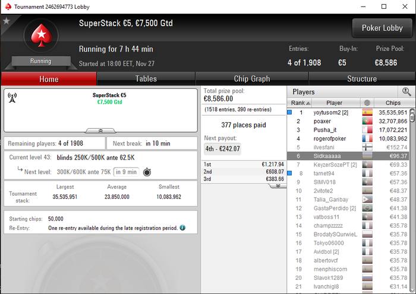Select highlighted player Sidkaaaaa
416x294 pixels.
pyautogui.click(x=348, y=156)
